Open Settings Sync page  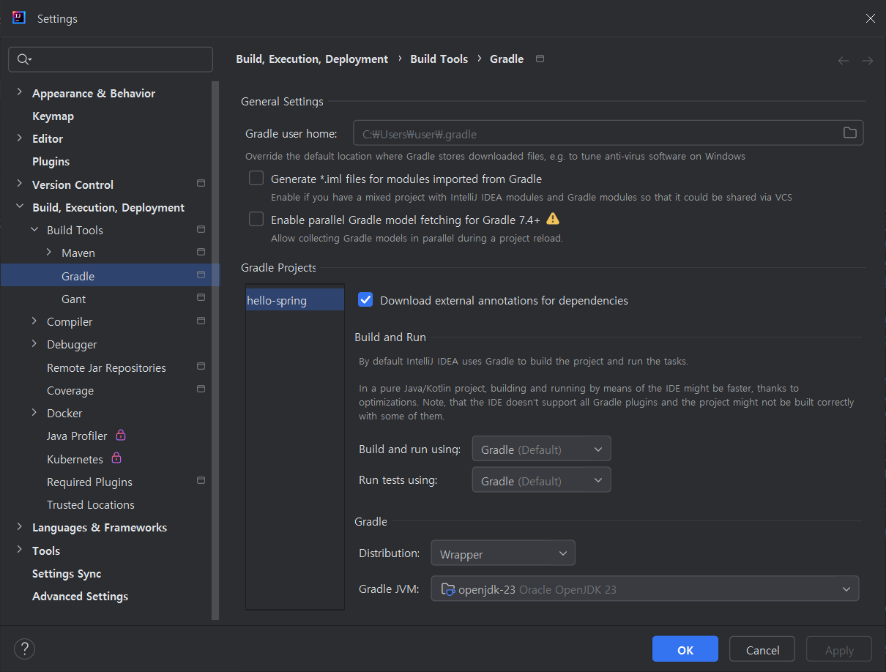tap(67, 573)
